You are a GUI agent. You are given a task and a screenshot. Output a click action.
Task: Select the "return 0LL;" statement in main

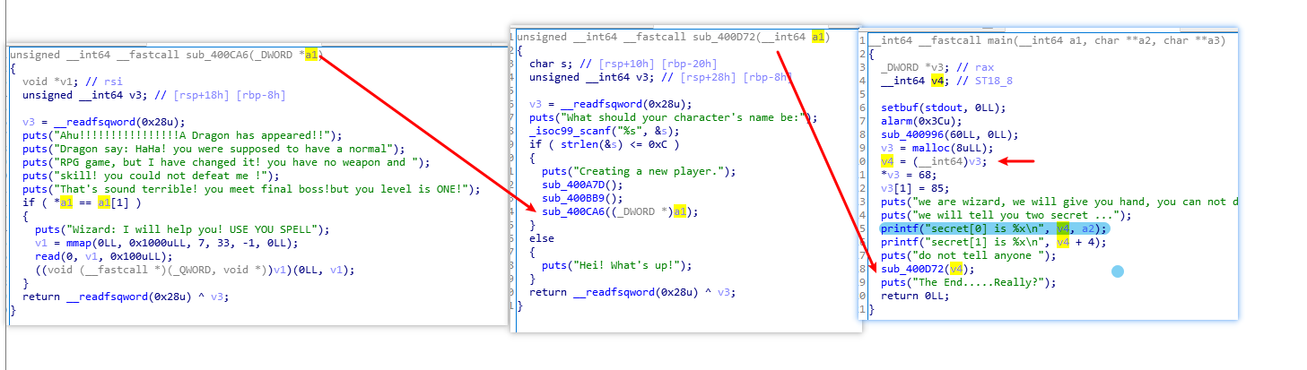pyautogui.click(x=914, y=296)
